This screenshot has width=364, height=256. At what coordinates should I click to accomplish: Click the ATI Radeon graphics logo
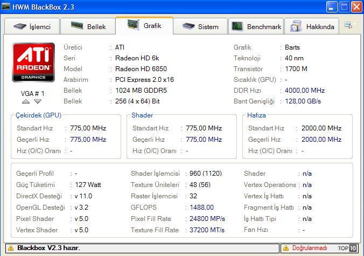click(x=33, y=63)
